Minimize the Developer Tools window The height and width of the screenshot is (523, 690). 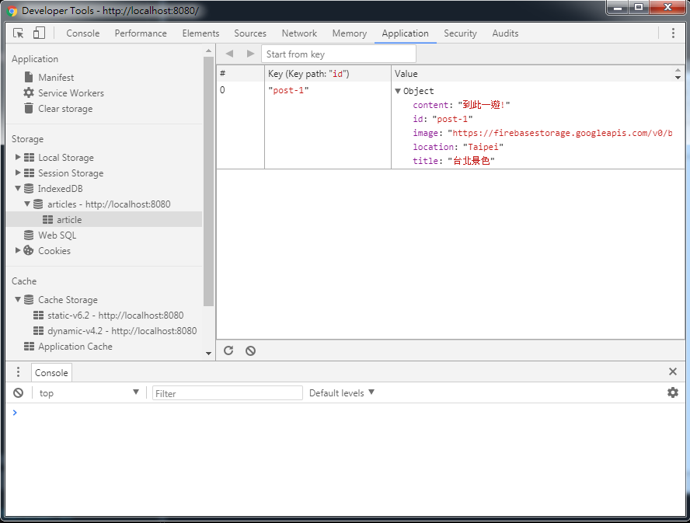618,8
